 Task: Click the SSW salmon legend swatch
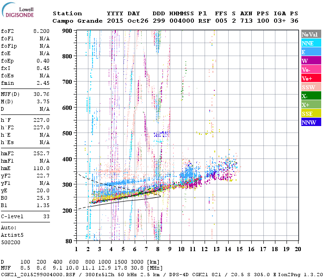click(311, 87)
